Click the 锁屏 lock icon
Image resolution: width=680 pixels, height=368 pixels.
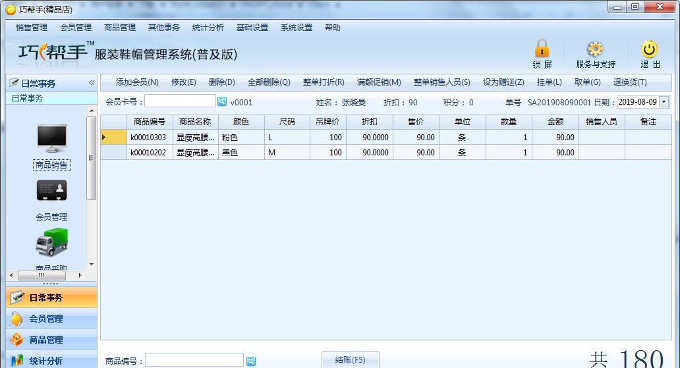542,48
